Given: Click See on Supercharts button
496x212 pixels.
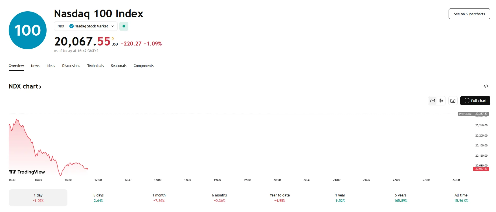Looking at the screenshot, I should 469,14.
